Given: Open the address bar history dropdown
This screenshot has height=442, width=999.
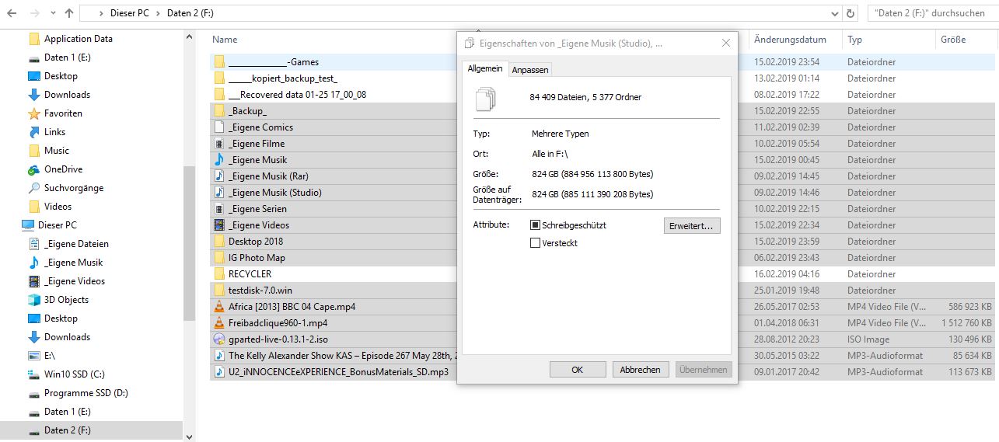Looking at the screenshot, I should (x=835, y=13).
